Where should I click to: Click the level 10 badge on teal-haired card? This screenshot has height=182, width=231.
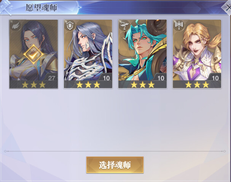coord(161,77)
